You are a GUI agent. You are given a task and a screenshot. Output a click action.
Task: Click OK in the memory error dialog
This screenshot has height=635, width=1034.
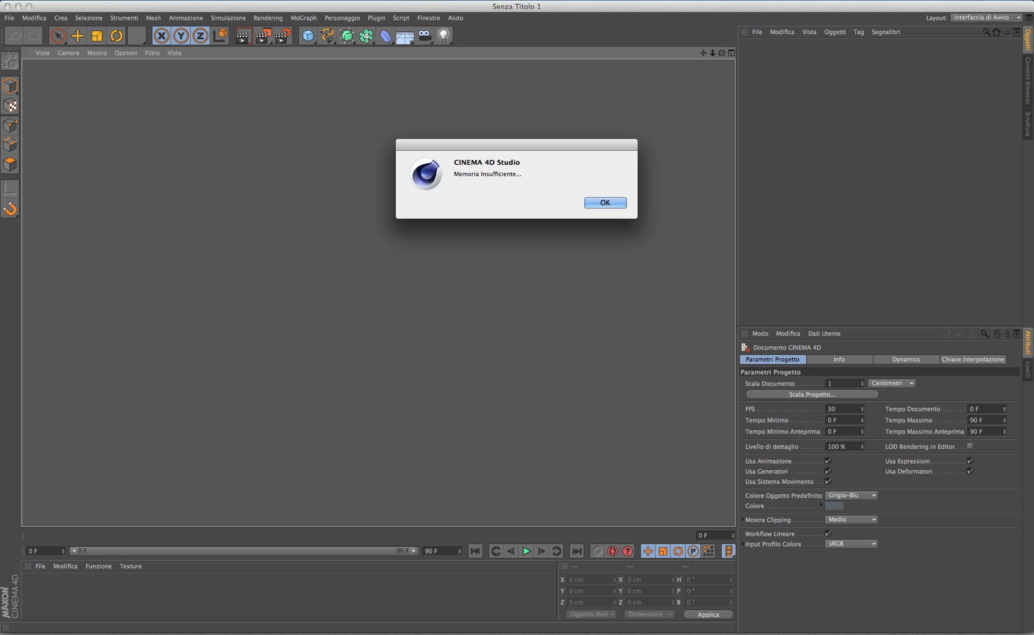(x=605, y=203)
